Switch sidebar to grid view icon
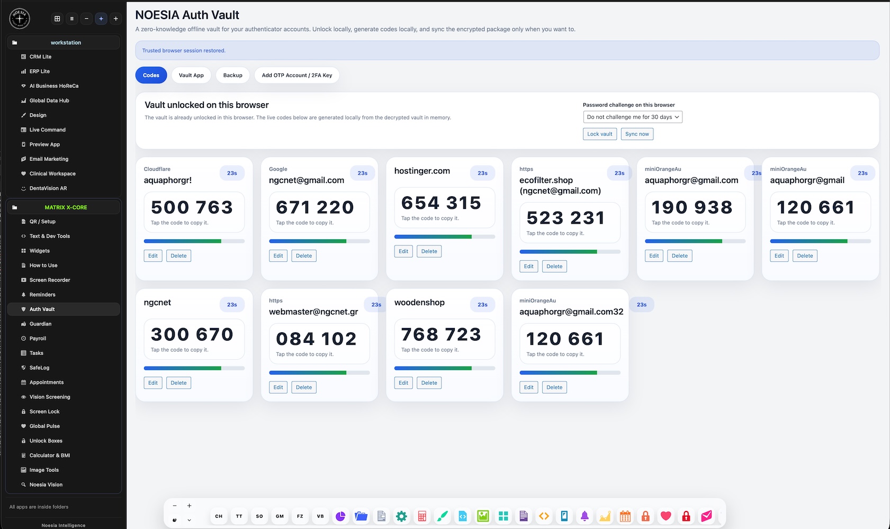Image resolution: width=890 pixels, height=529 pixels. (x=57, y=19)
